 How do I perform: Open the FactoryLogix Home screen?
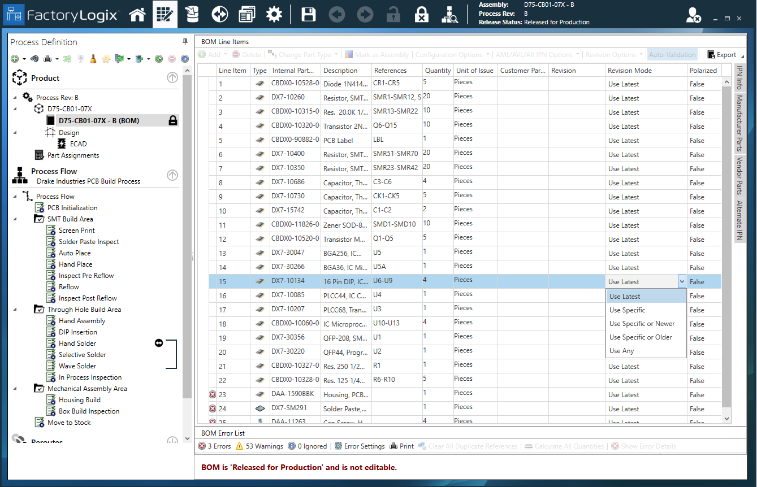point(137,14)
